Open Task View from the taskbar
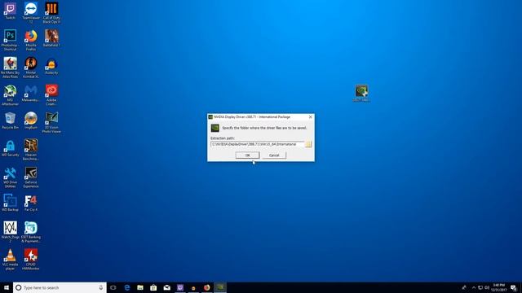Viewport: 522px width, 293px height. (113, 287)
